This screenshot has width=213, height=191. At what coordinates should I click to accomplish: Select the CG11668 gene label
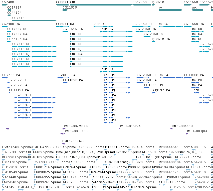coord(191,2)
